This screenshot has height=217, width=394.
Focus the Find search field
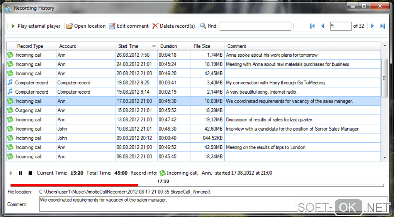(255, 26)
